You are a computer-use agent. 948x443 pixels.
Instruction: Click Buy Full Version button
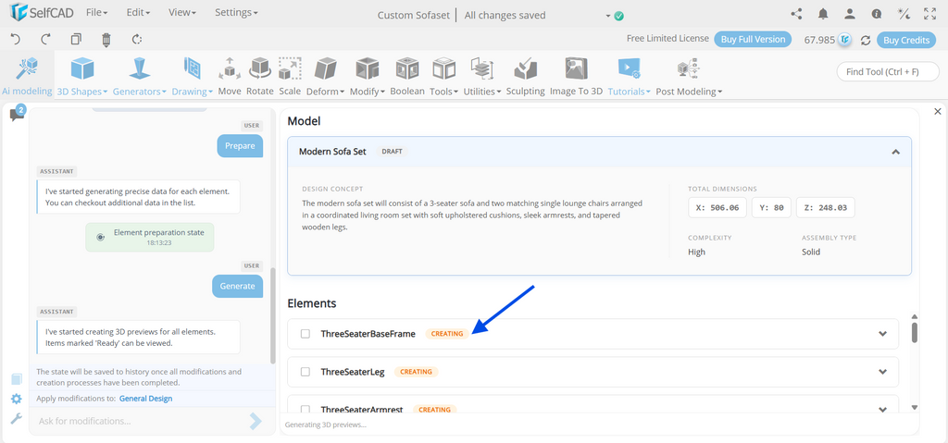coord(753,39)
